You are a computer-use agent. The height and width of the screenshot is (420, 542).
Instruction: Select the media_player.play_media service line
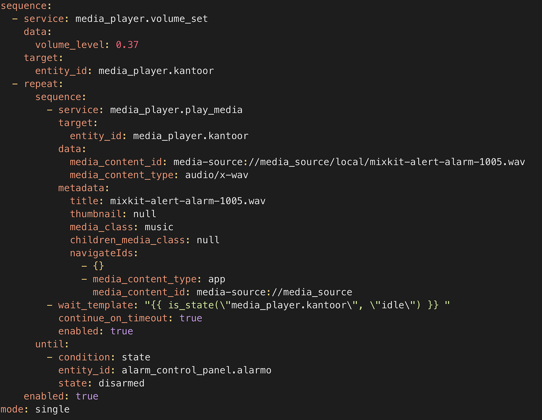pos(176,110)
